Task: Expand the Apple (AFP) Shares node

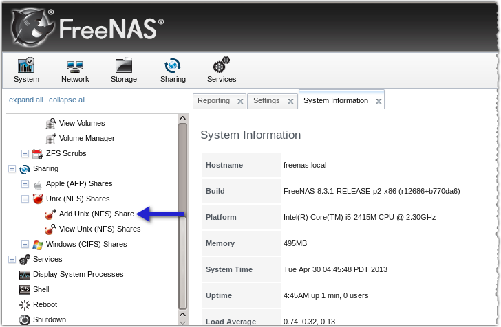Action: tap(25, 184)
